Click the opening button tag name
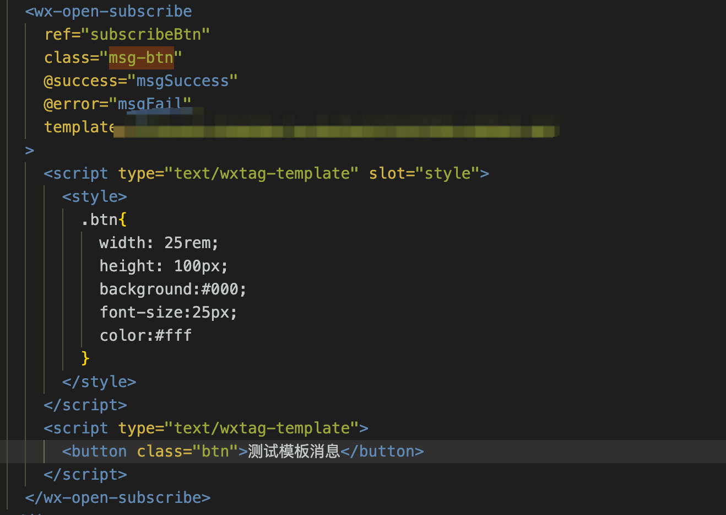Screen dimensions: 726x515 point(99,451)
